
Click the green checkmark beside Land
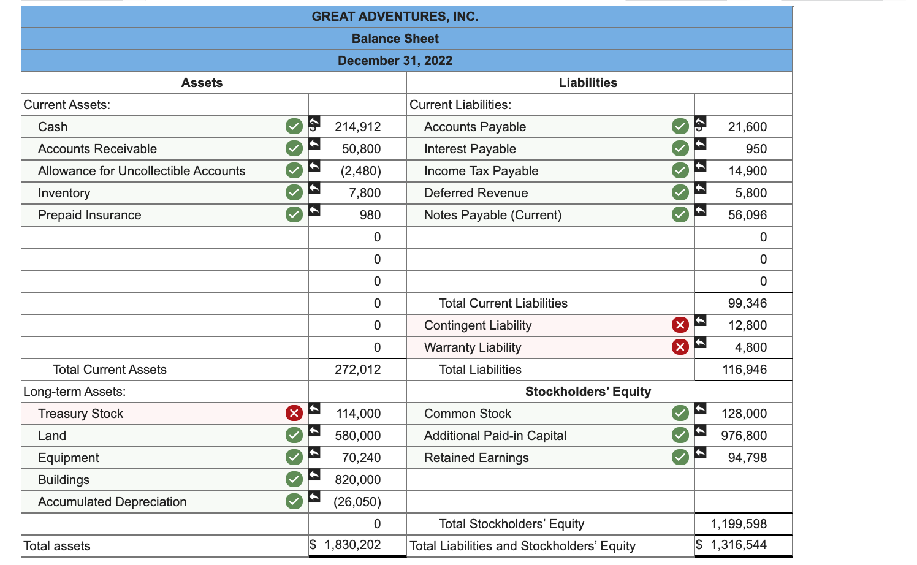coord(294,435)
